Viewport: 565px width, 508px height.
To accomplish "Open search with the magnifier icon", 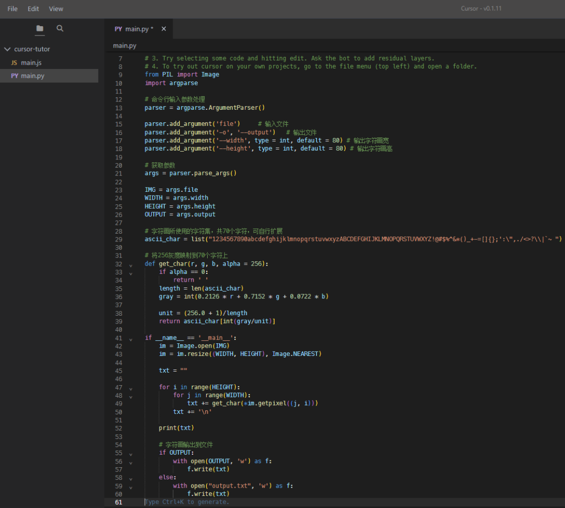I will [x=60, y=29].
